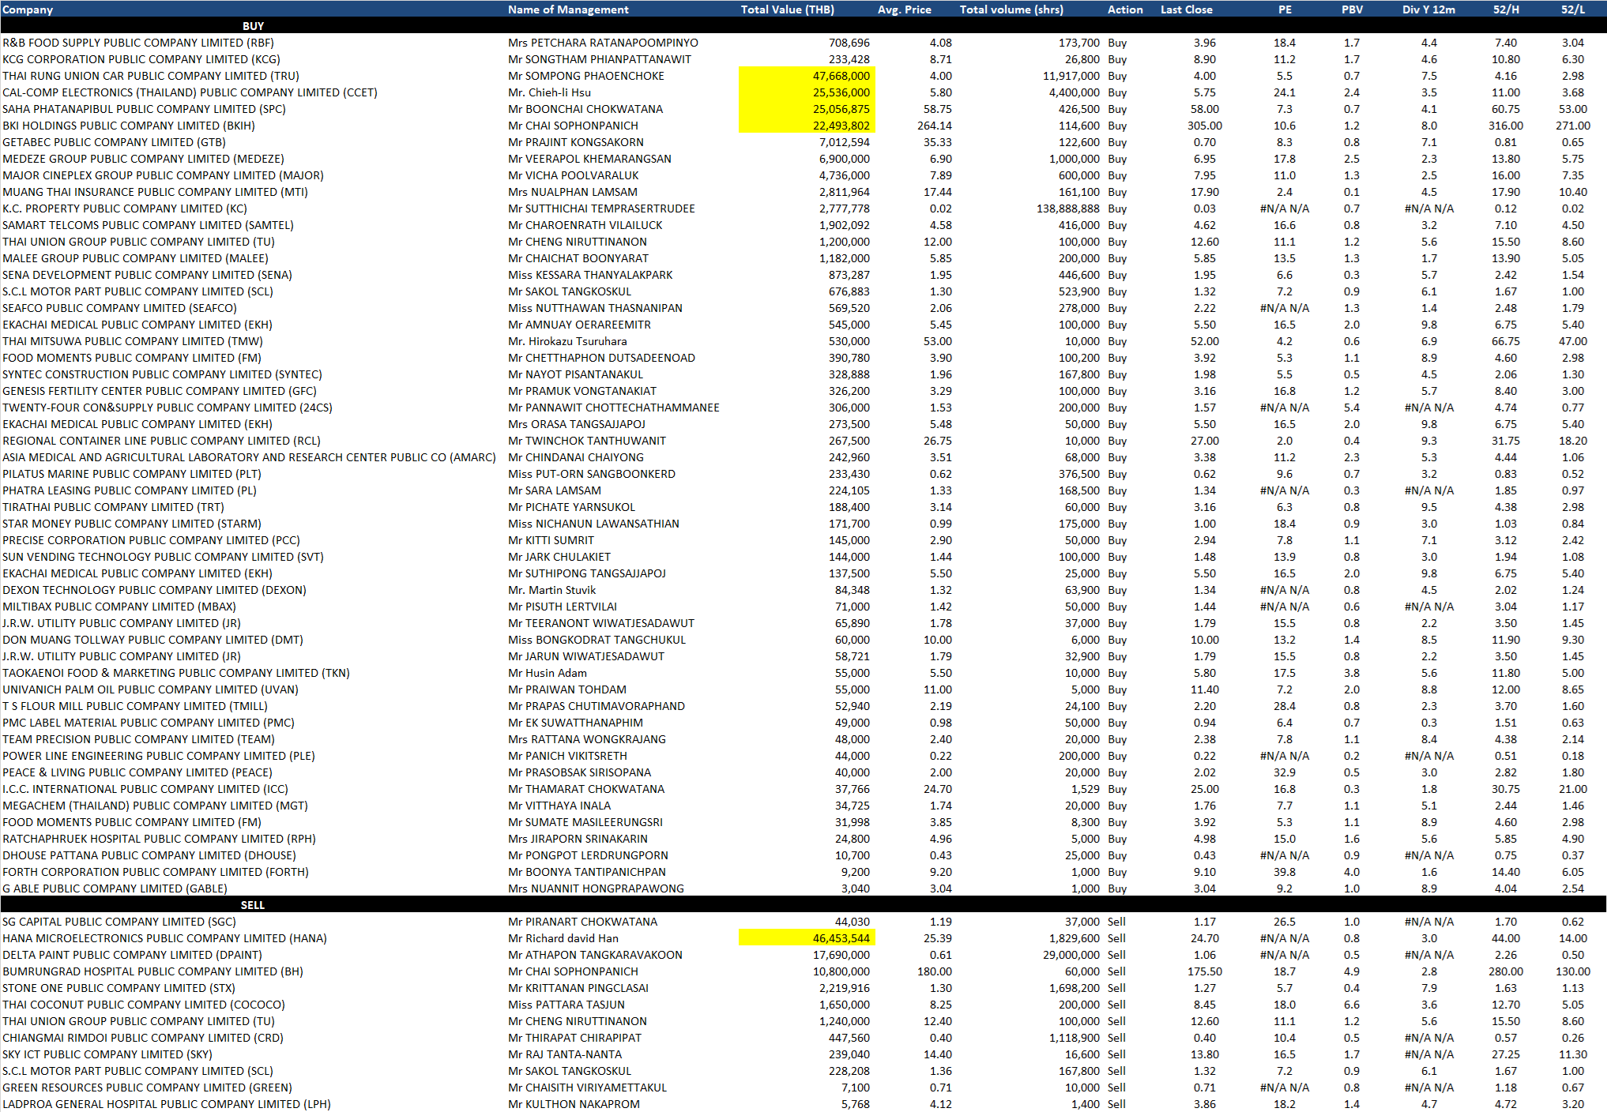This screenshot has height=1112, width=1607.
Task: Click the Total Value (THB) header
Action: coord(787,9)
